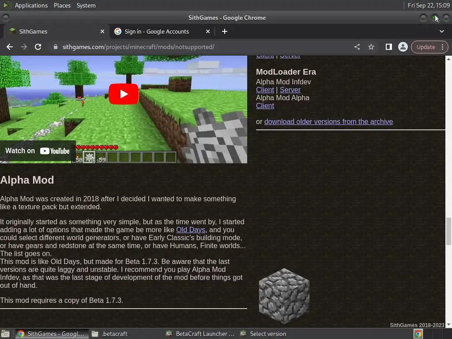Click the SithGames 2018-2023 footer text
452x339 pixels.
[417, 325]
